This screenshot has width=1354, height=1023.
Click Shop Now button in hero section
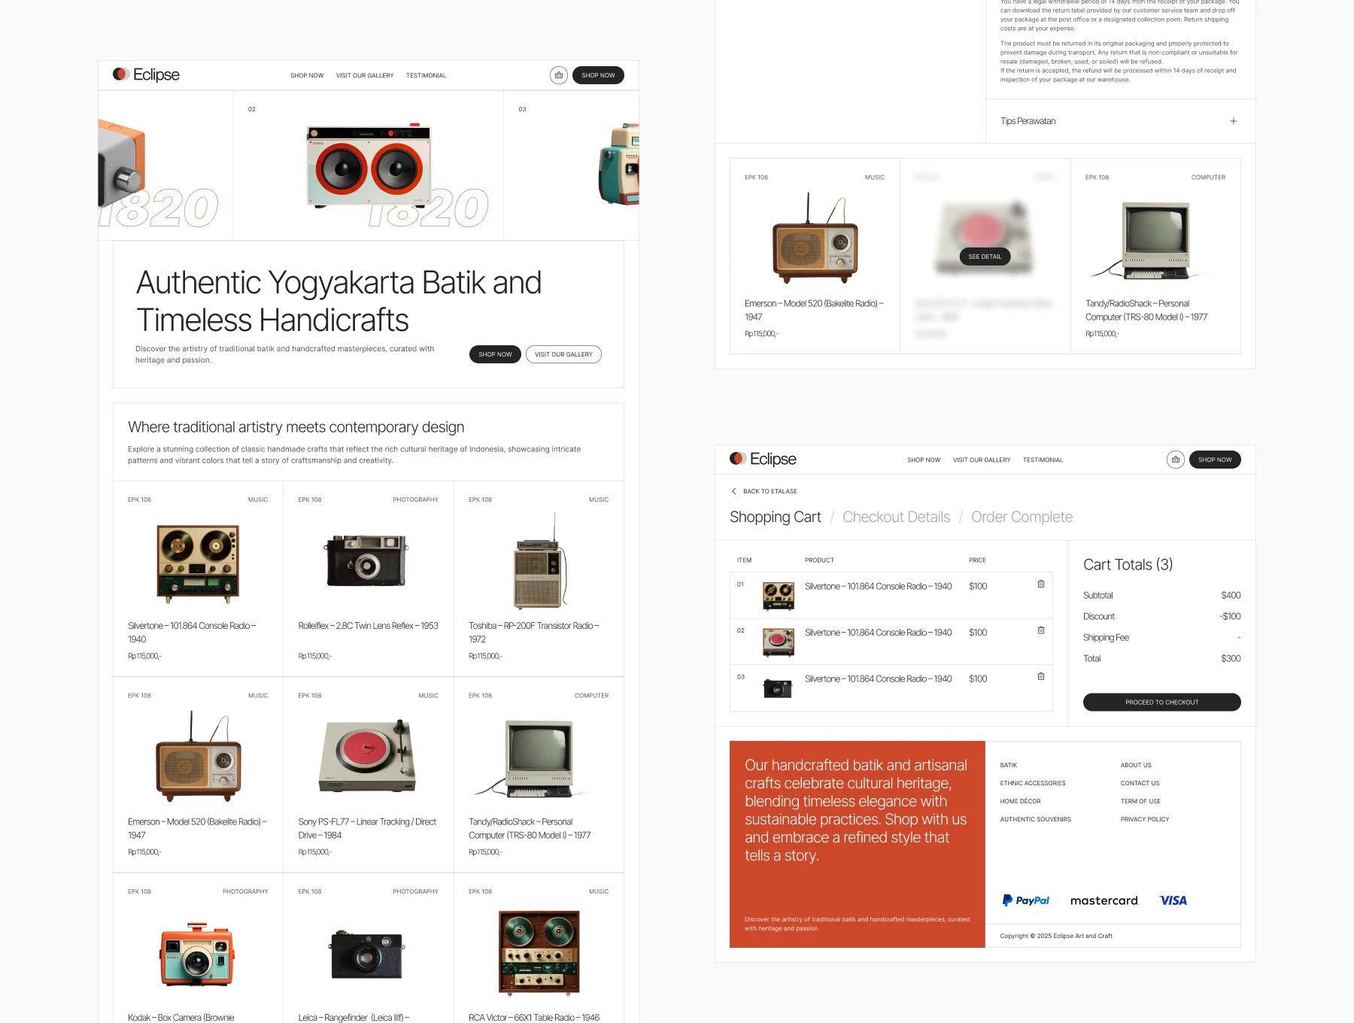point(495,354)
